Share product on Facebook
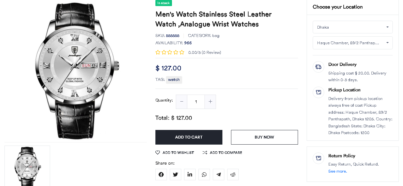This screenshot has width=403, height=186. click(x=161, y=175)
